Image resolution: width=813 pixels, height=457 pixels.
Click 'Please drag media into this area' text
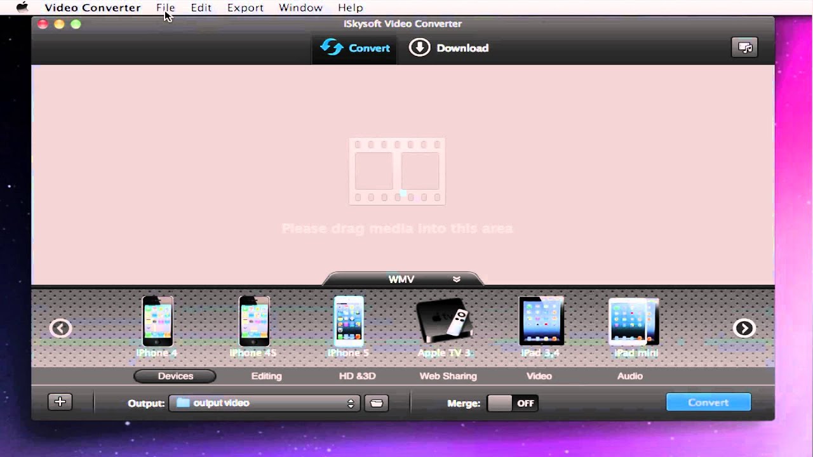397,228
